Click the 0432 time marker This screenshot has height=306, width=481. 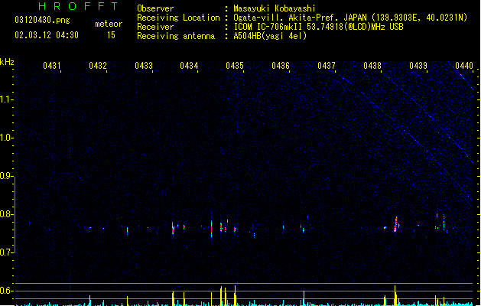coord(98,66)
